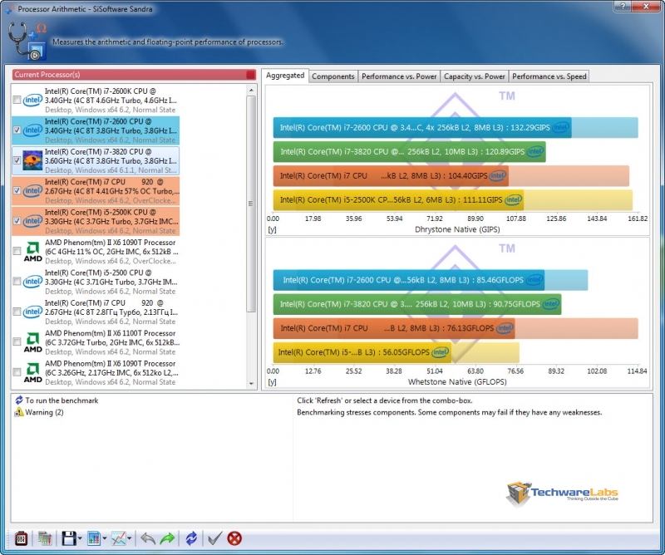Click the stethoscope module icon in the header

[27, 42]
